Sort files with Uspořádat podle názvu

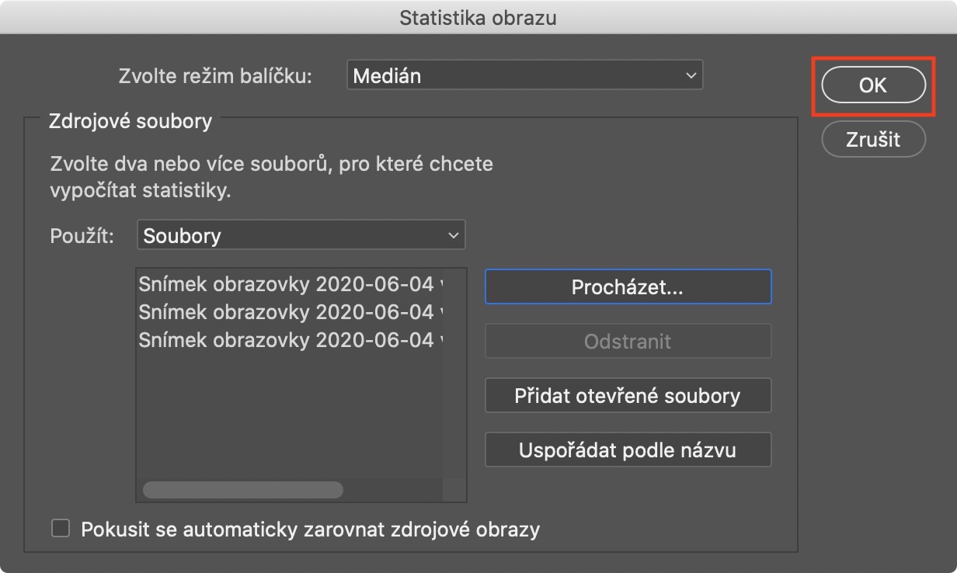click(x=628, y=450)
